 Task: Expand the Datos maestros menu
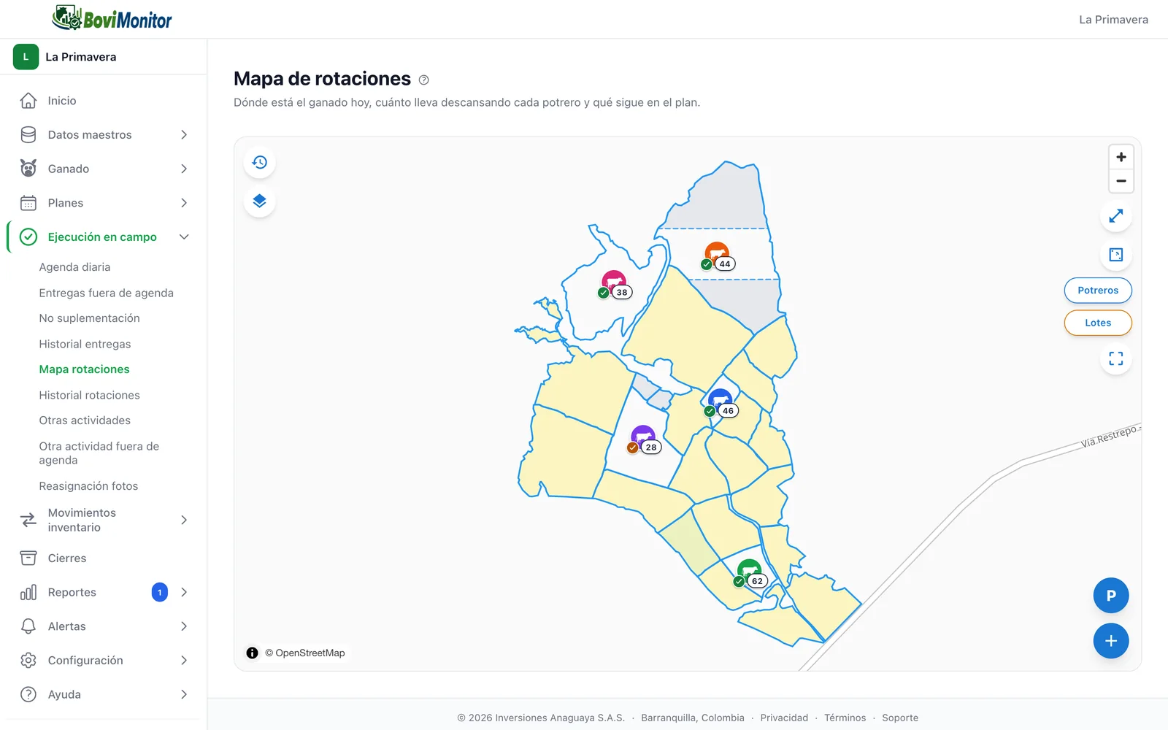click(x=104, y=135)
